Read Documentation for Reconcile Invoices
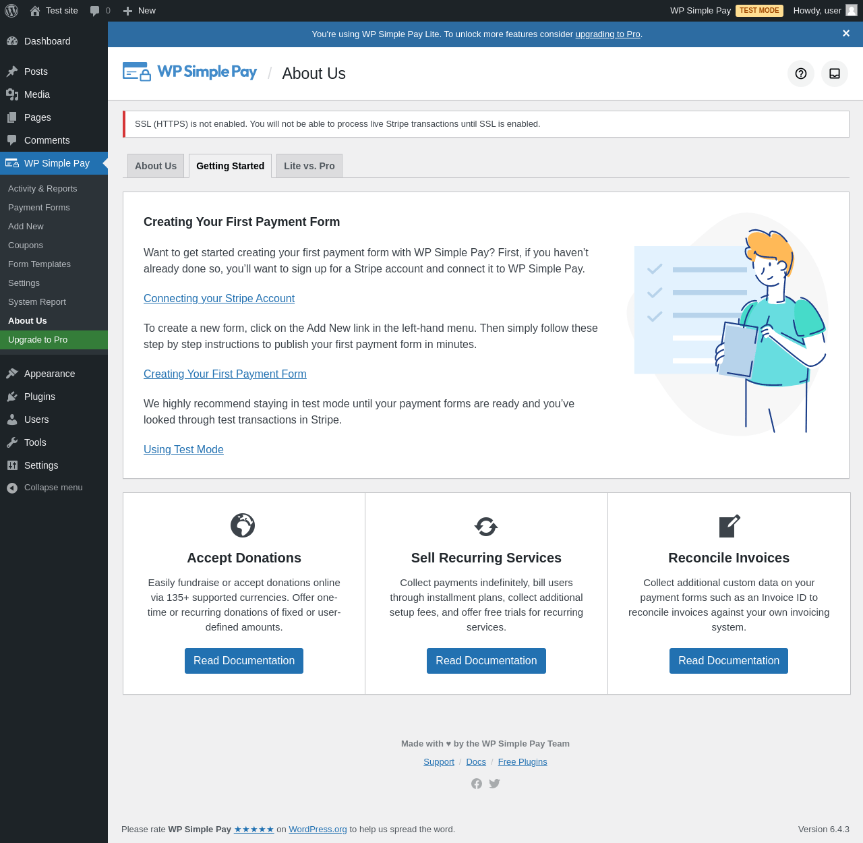The image size is (863, 843). 729,661
